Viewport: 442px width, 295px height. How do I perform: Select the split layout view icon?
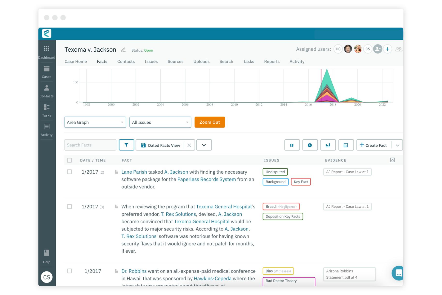coord(346,145)
